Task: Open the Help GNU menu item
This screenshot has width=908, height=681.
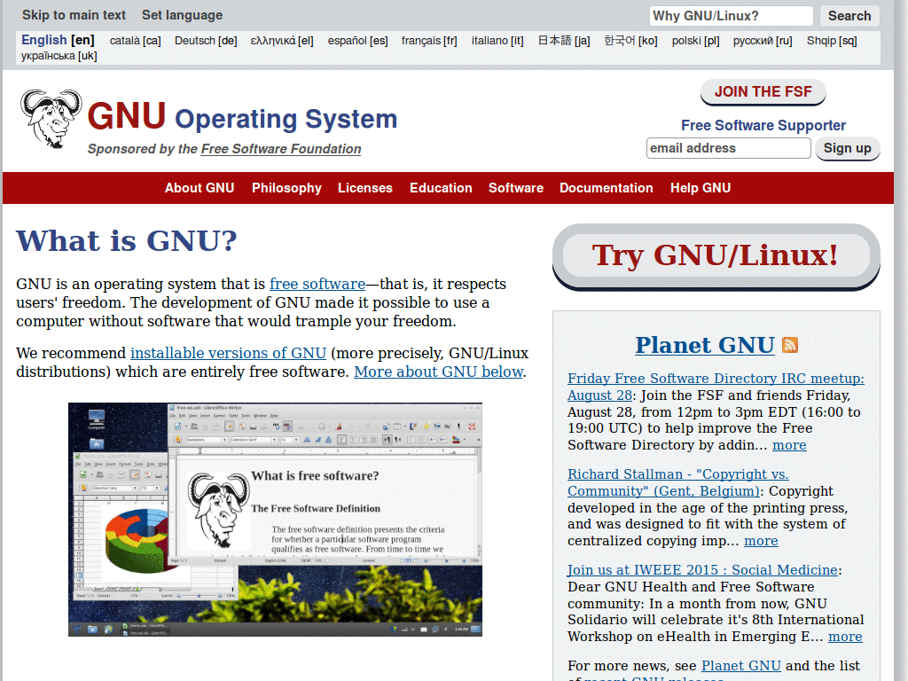Action: tap(701, 188)
